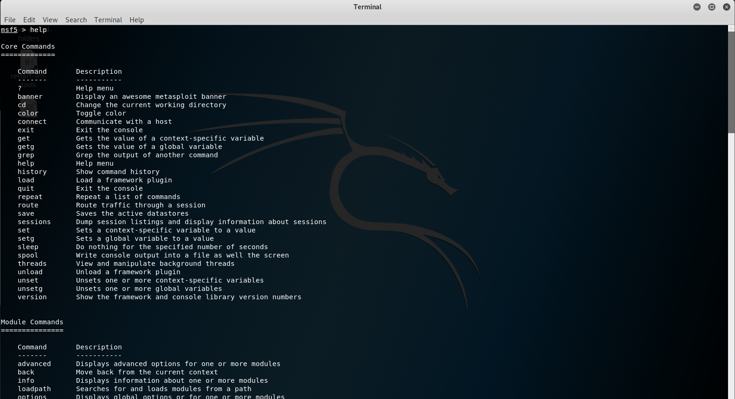Open the File menu
This screenshot has width=735, height=399.
pyautogui.click(x=10, y=19)
